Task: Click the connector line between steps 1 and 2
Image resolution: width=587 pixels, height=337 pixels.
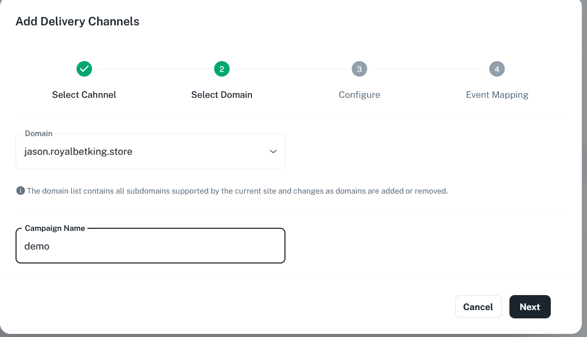Action: [153, 69]
